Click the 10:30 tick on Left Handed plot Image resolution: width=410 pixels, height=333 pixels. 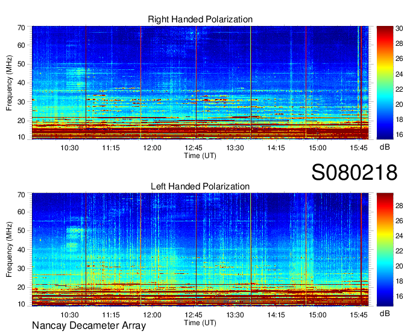tap(69, 315)
